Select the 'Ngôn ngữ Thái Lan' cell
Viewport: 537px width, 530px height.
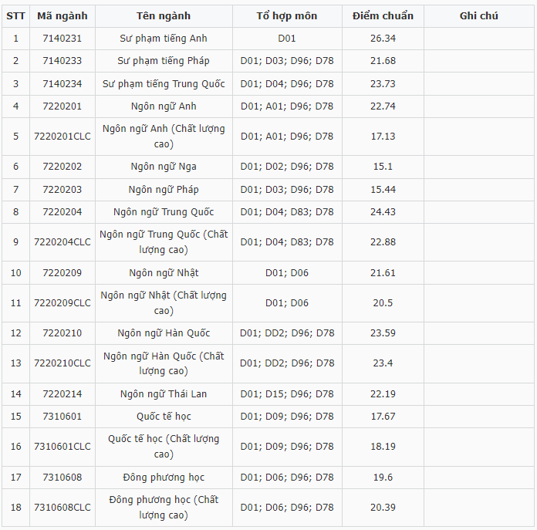pos(164,394)
